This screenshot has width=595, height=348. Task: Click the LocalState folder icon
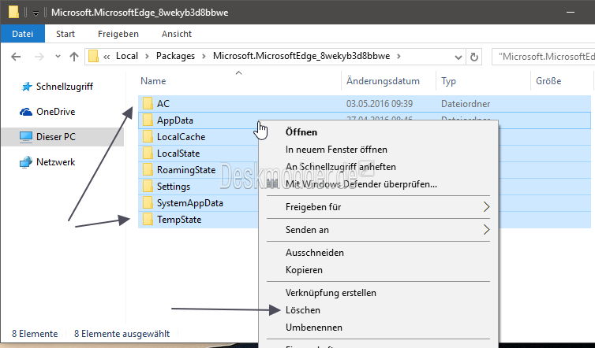pos(148,153)
